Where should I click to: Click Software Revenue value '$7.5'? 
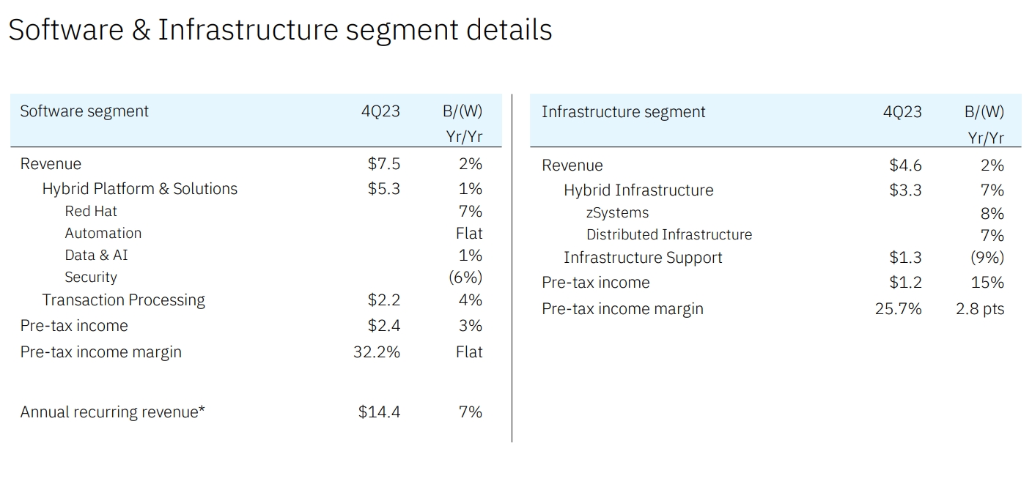(384, 164)
